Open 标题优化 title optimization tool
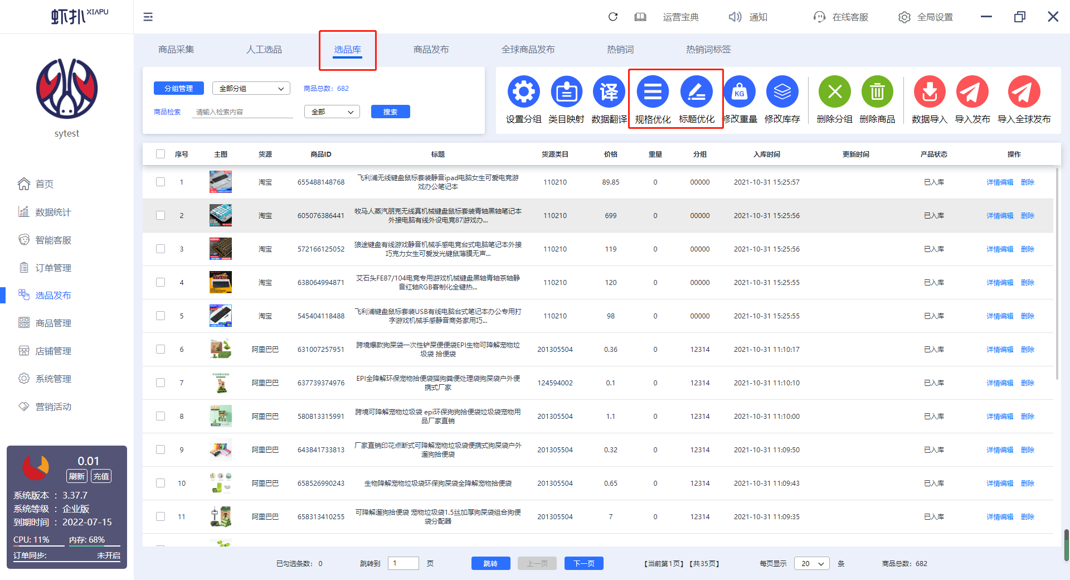The image size is (1070, 580). 696,91
